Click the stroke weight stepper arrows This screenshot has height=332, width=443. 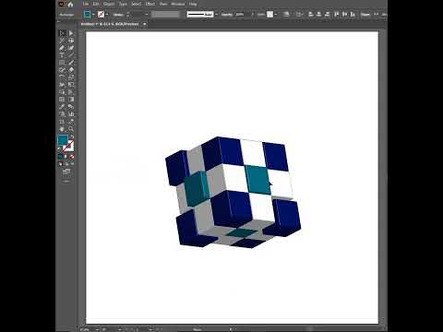[x=127, y=15]
